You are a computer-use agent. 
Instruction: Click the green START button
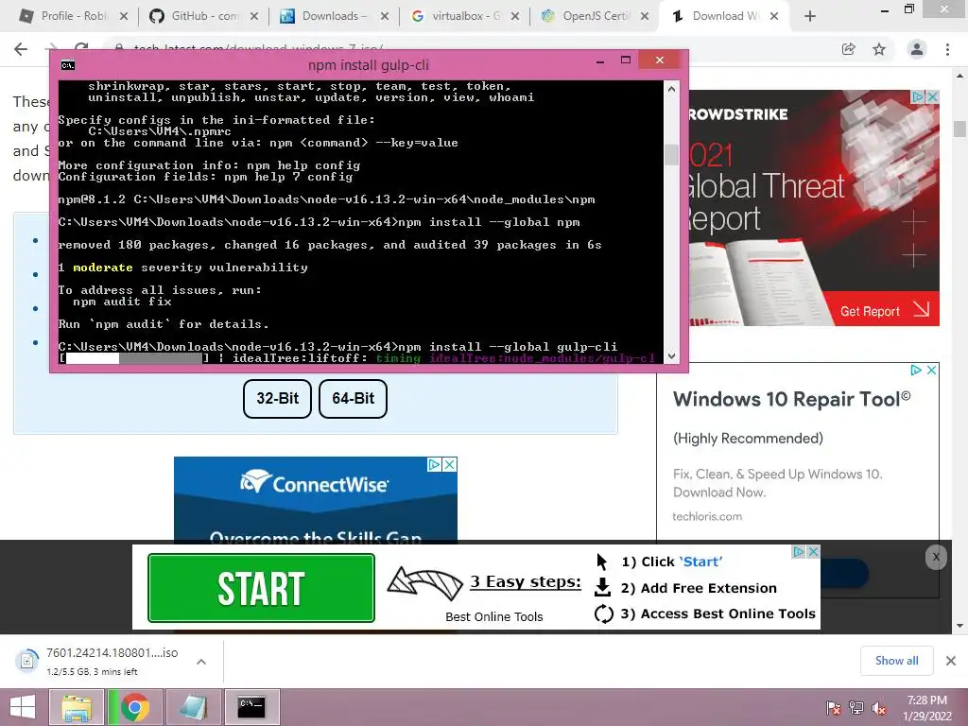[x=261, y=588]
